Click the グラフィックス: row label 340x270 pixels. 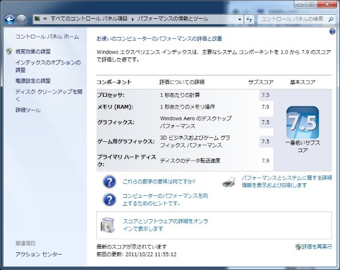tap(116, 122)
